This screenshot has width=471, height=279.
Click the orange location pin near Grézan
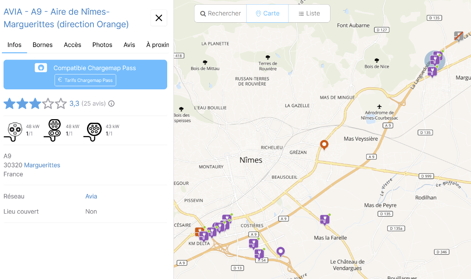pyautogui.click(x=324, y=145)
